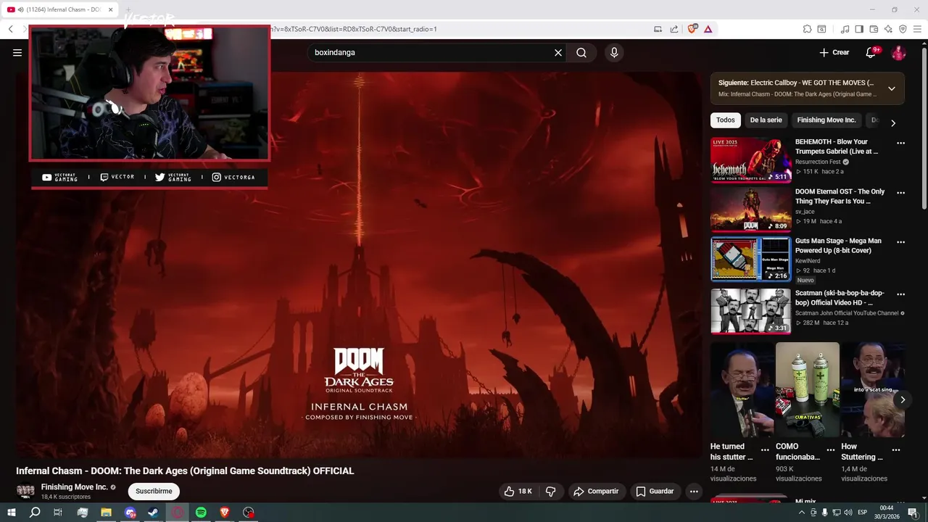
Task: Dislike the video with thumbs-down
Action: coord(551,492)
